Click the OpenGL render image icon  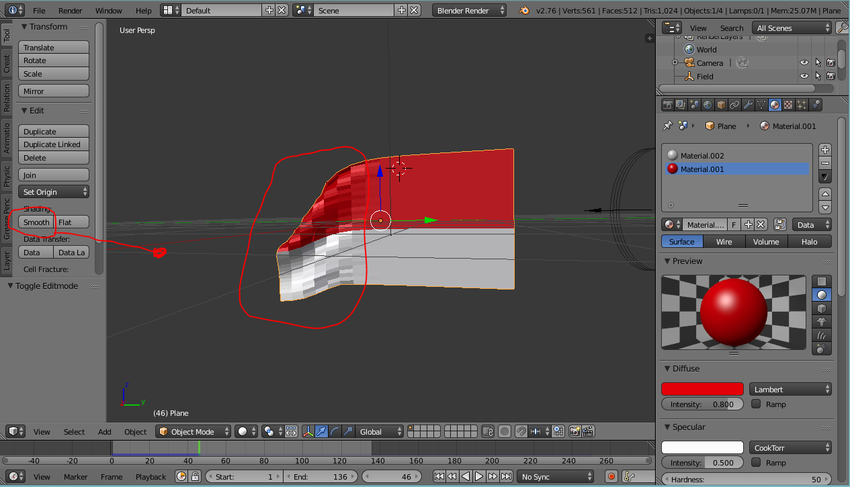(575, 431)
